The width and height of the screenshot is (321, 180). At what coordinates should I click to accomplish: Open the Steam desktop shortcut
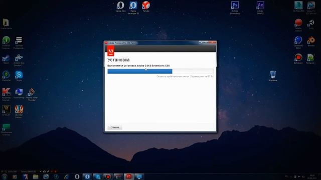coord(6,59)
